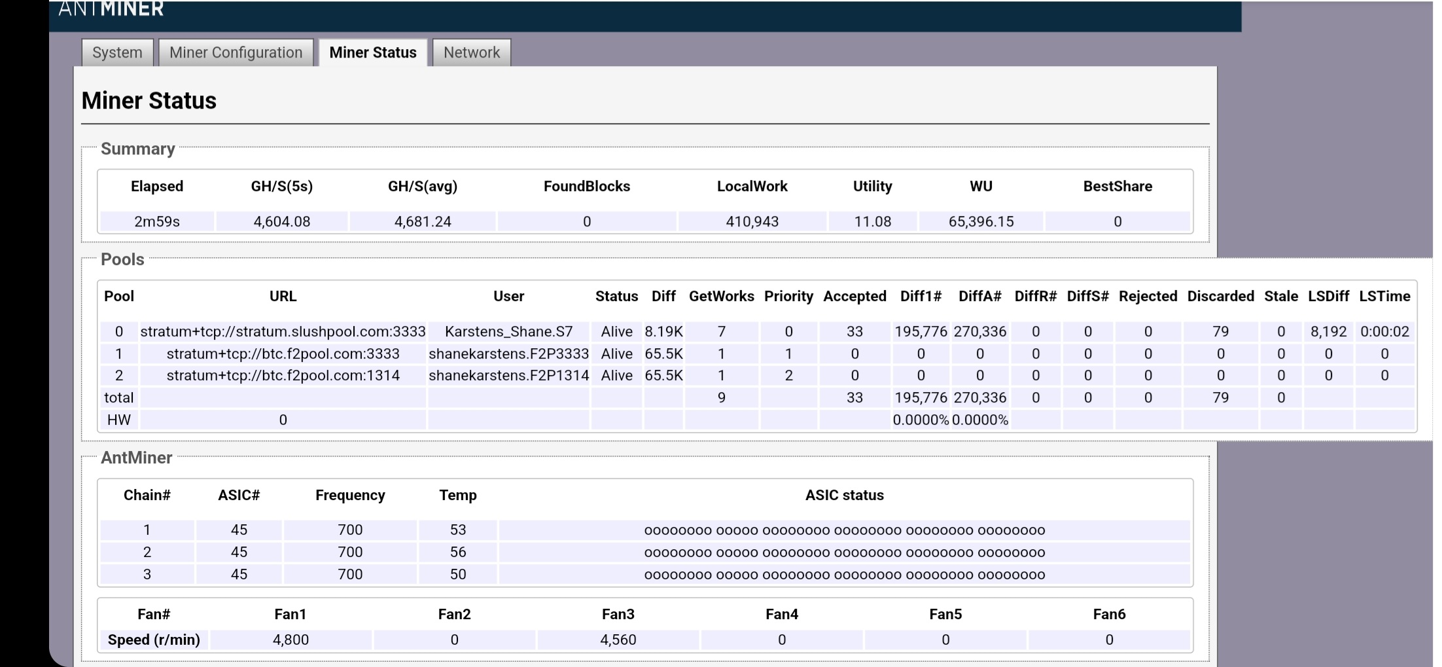Switch to the System tab
1442x667 pixels.
click(x=117, y=52)
